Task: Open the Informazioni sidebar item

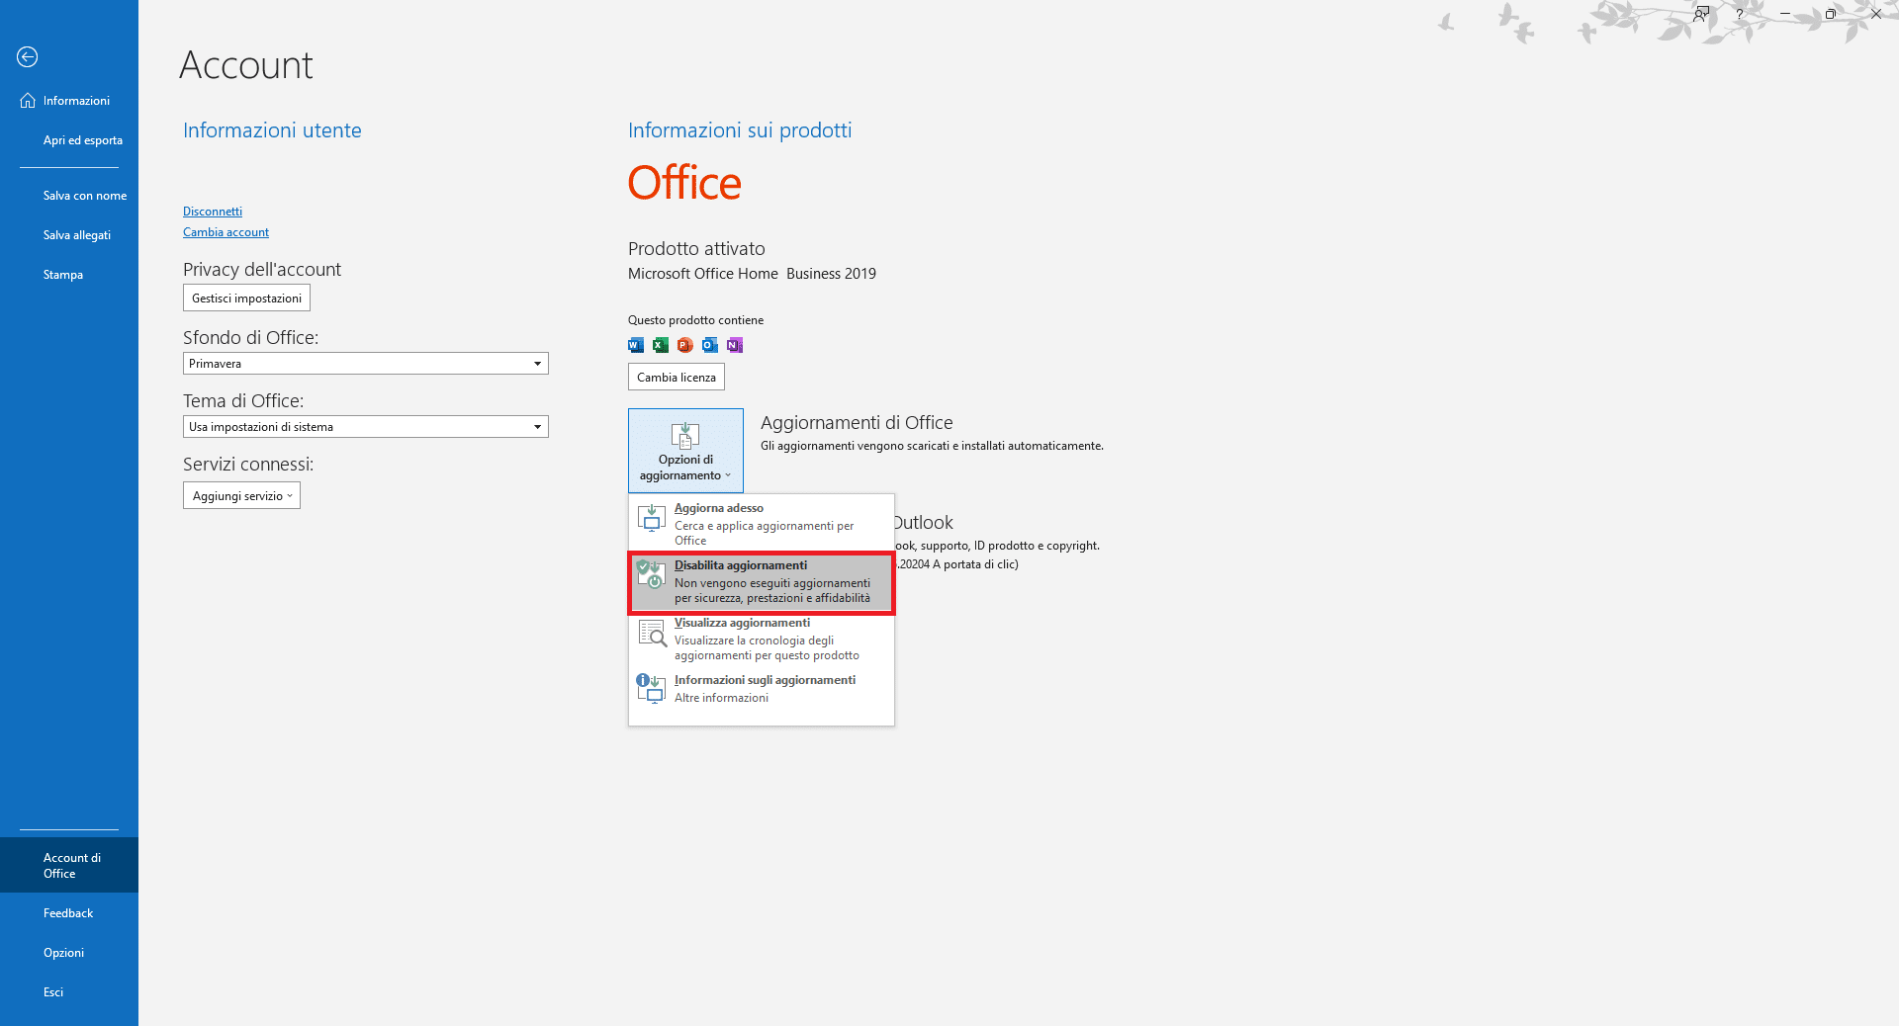Action: (x=69, y=101)
